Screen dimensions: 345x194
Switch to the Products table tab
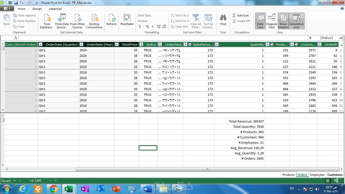(288, 175)
